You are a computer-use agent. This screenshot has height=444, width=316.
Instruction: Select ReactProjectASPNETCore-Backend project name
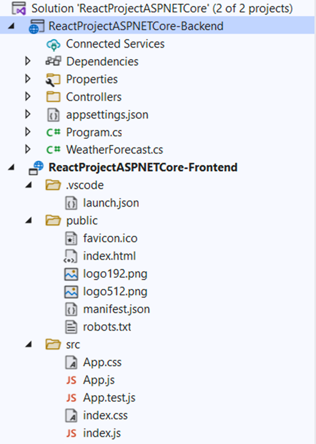(x=136, y=26)
